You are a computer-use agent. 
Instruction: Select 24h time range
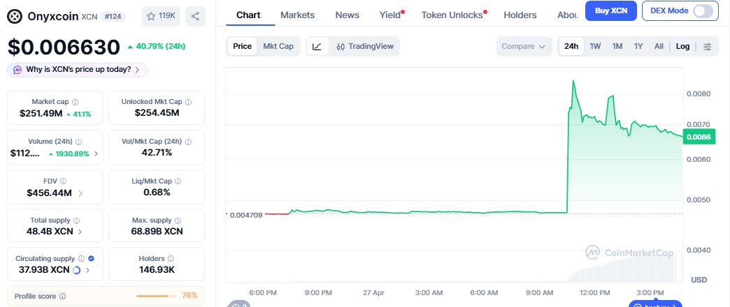571,47
